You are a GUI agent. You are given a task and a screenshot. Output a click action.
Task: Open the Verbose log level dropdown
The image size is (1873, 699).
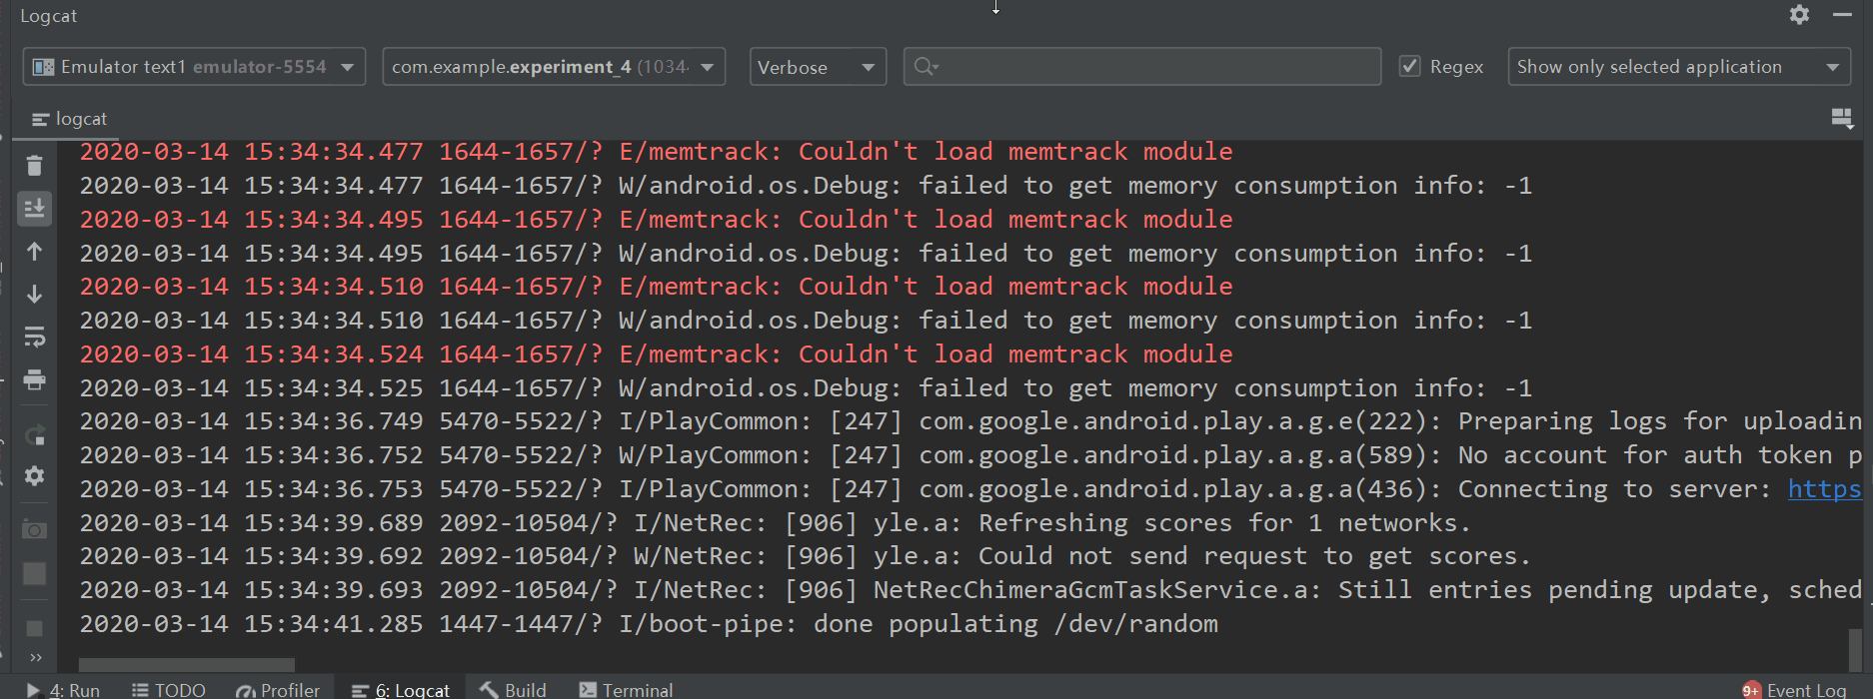point(818,67)
